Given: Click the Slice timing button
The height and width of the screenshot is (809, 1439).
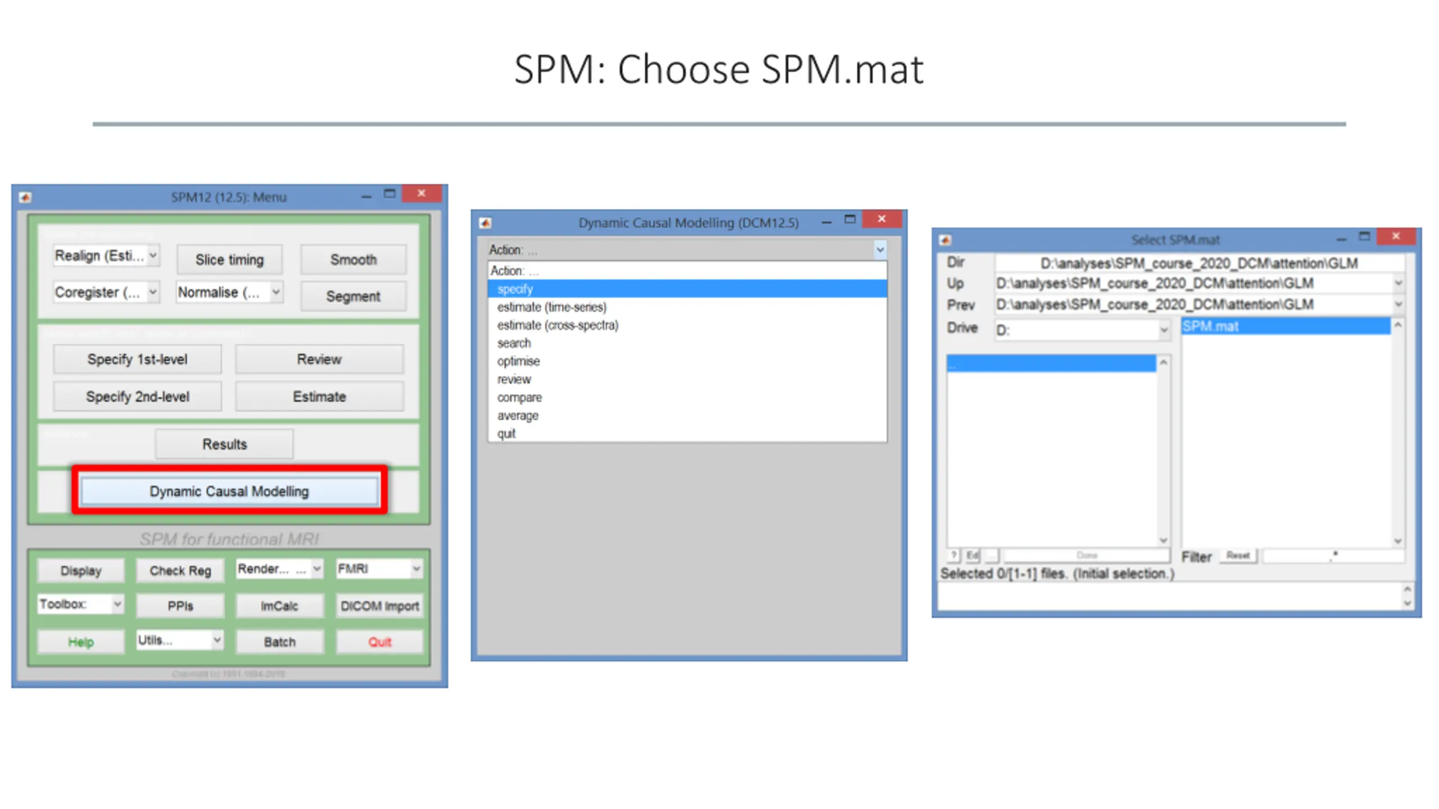Looking at the screenshot, I should 229,260.
